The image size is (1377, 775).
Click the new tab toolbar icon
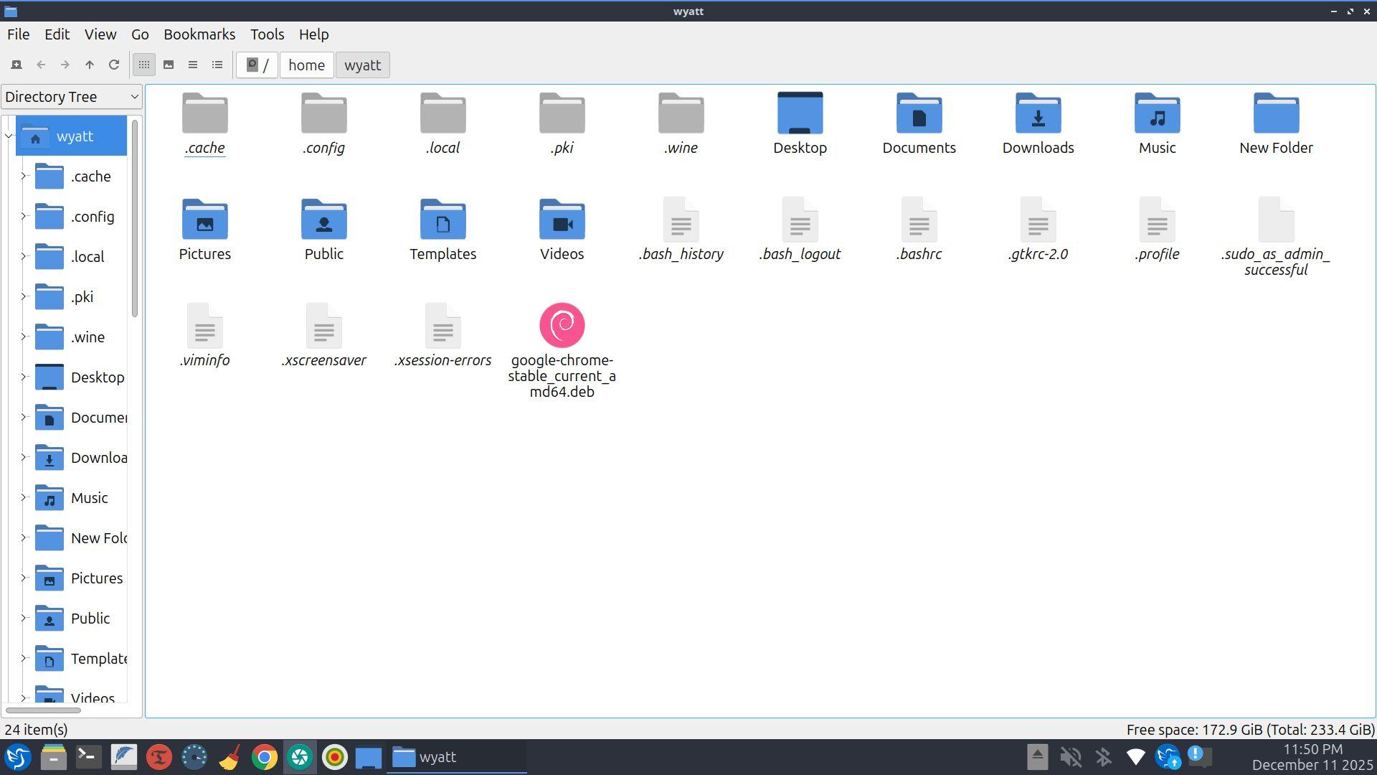pos(16,65)
